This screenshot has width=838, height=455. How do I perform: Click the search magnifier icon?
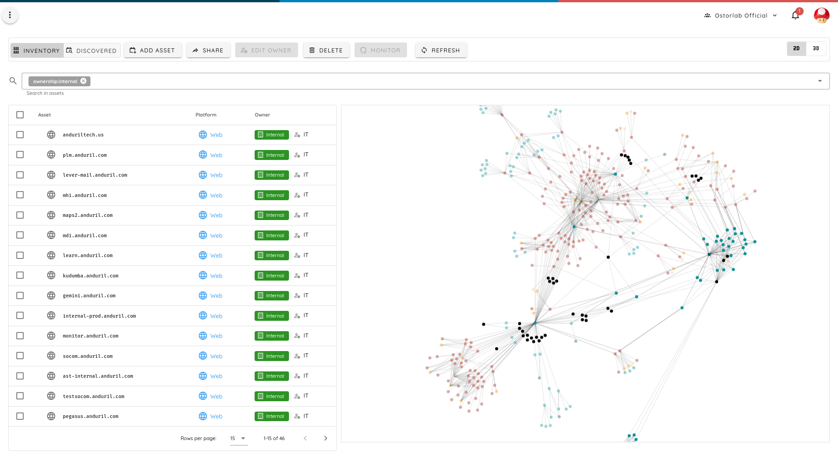[x=13, y=81]
